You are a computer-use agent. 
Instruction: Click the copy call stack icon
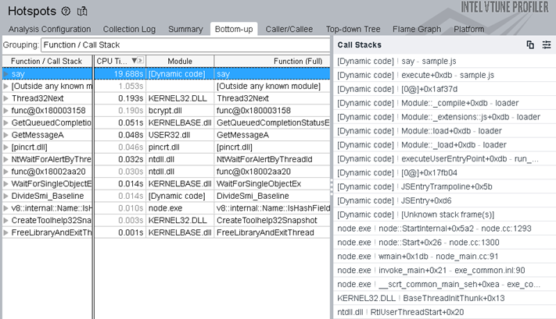coord(530,45)
